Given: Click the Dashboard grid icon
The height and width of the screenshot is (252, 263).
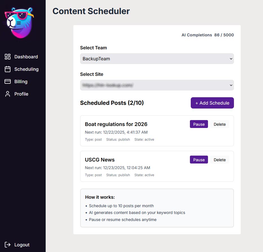Looking at the screenshot, I should 8,57.
